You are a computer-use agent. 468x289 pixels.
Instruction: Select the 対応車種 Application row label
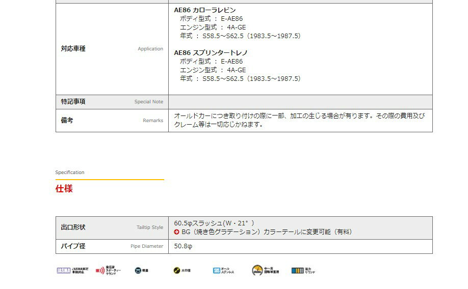[x=73, y=49]
